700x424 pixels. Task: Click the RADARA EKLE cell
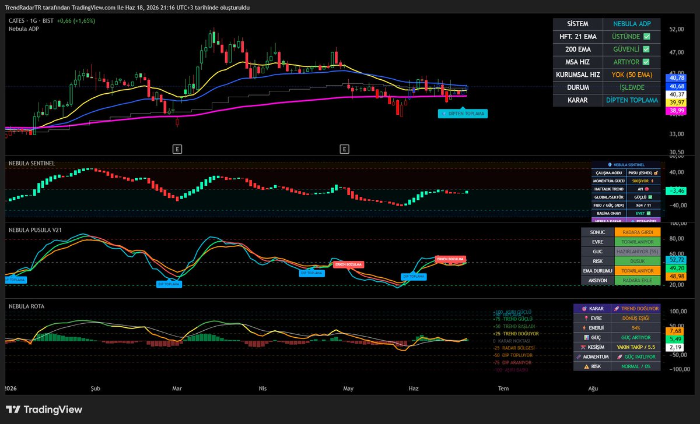pos(637,280)
